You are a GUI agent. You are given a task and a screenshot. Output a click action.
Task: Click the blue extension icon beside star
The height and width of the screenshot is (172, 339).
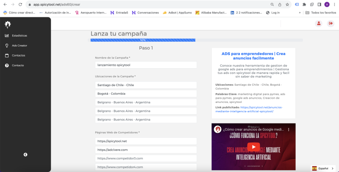(297, 5)
